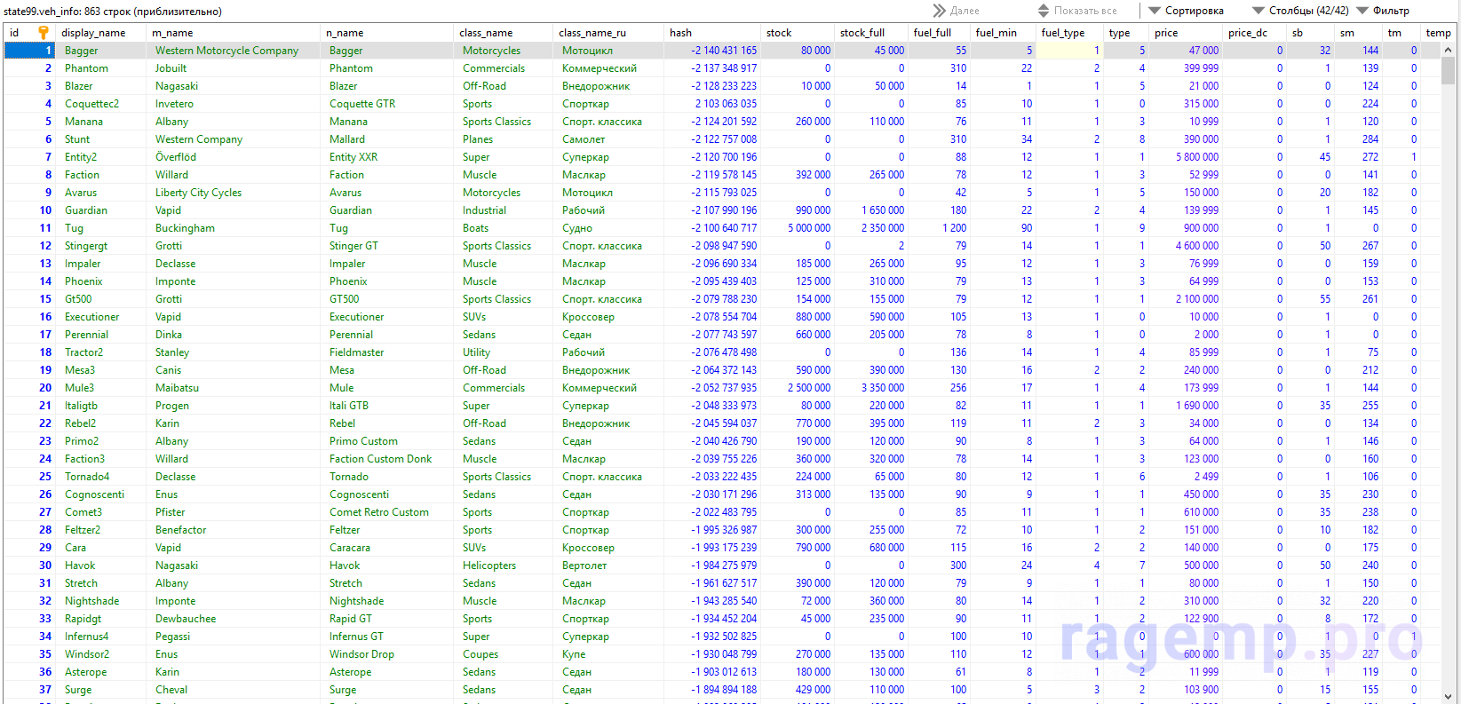Select the Entity2 display_name cell

click(x=81, y=157)
